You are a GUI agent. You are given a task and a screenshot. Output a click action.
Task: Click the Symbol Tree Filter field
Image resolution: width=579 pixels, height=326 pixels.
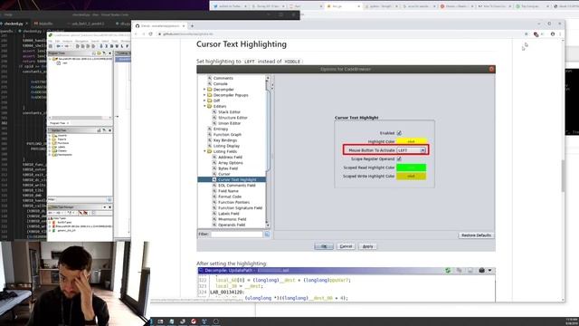81,199
